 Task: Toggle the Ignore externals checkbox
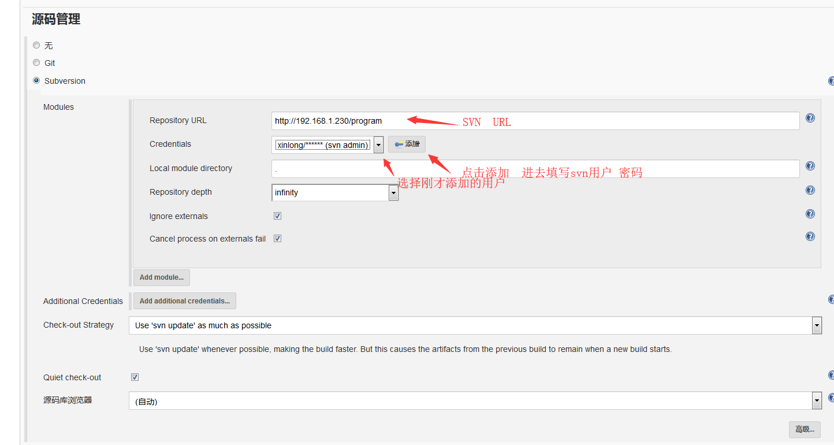pyautogui.click(x=277, y=216)
